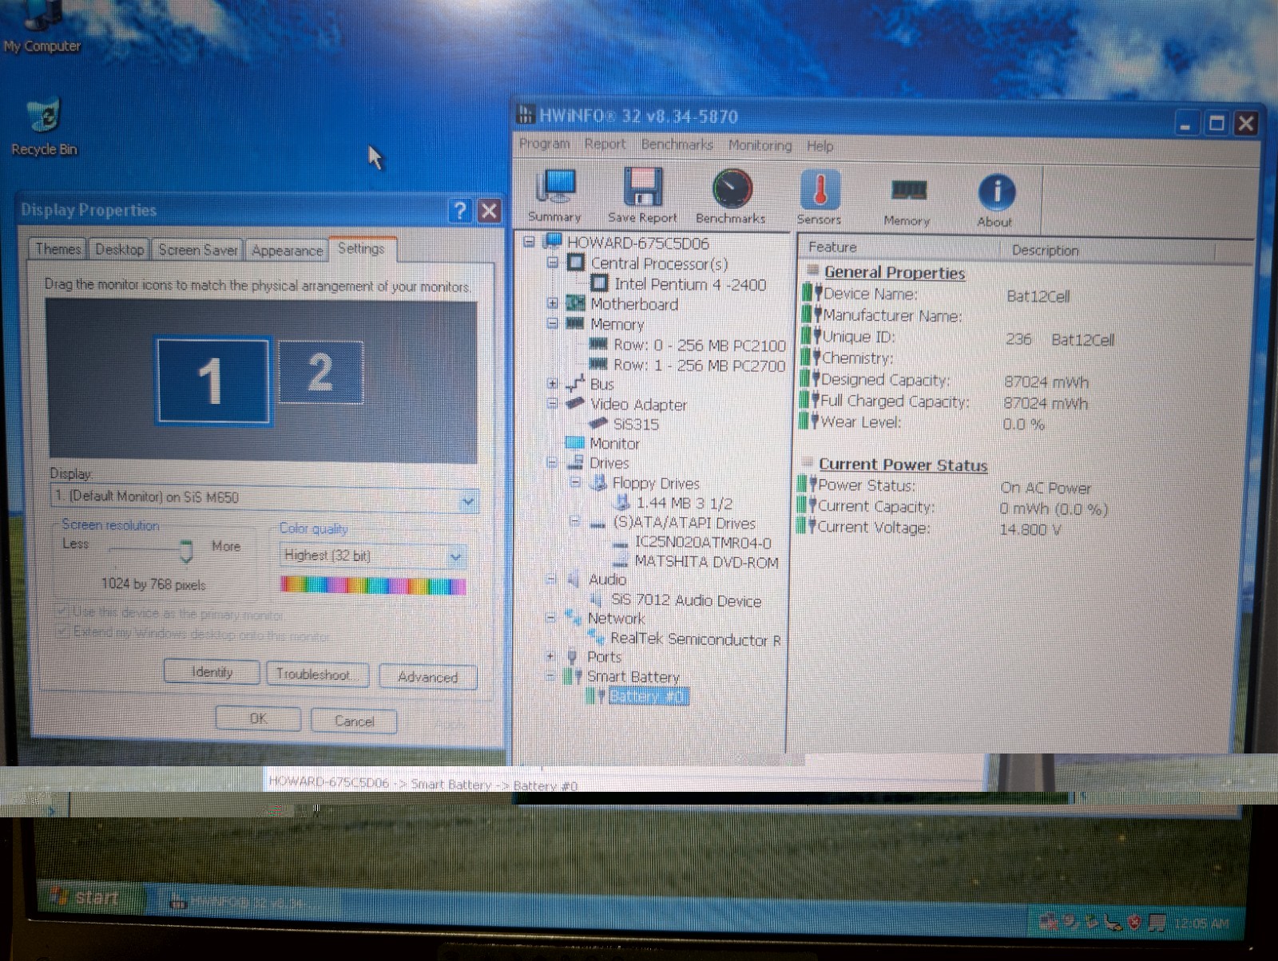Select the Motherboard tree node

coord(634,304)
